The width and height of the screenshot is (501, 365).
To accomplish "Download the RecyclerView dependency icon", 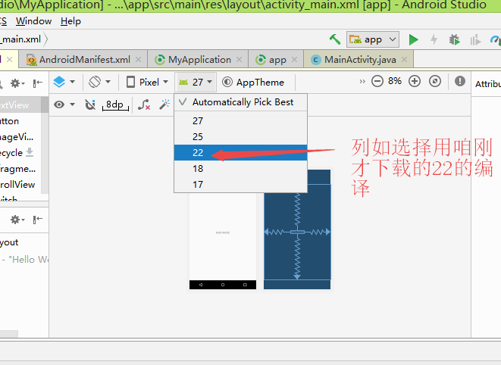I will click(30, 152).
